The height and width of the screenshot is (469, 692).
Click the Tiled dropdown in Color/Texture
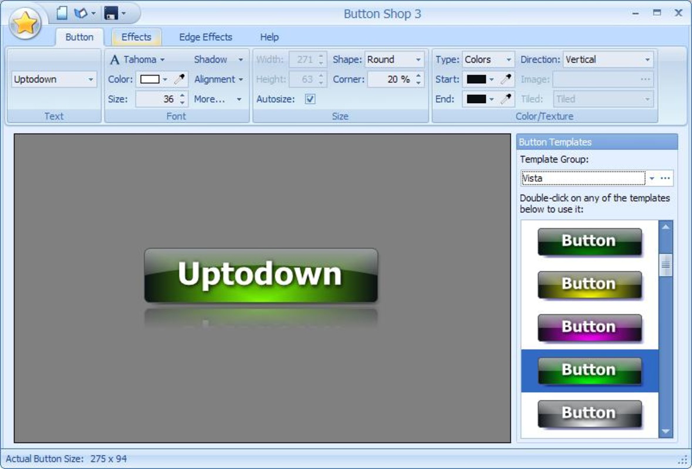(603, 98)
